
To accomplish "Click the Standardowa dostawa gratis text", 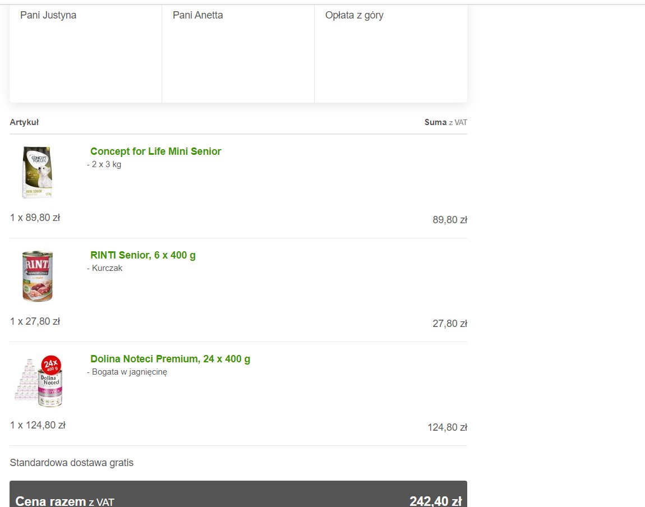I will click(72, 463).
